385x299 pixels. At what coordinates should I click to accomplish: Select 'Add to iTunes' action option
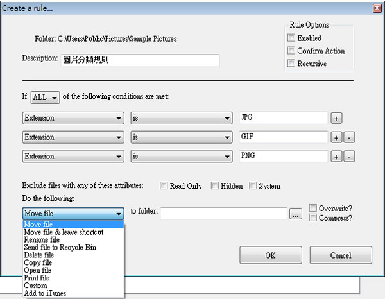(45, 293)
